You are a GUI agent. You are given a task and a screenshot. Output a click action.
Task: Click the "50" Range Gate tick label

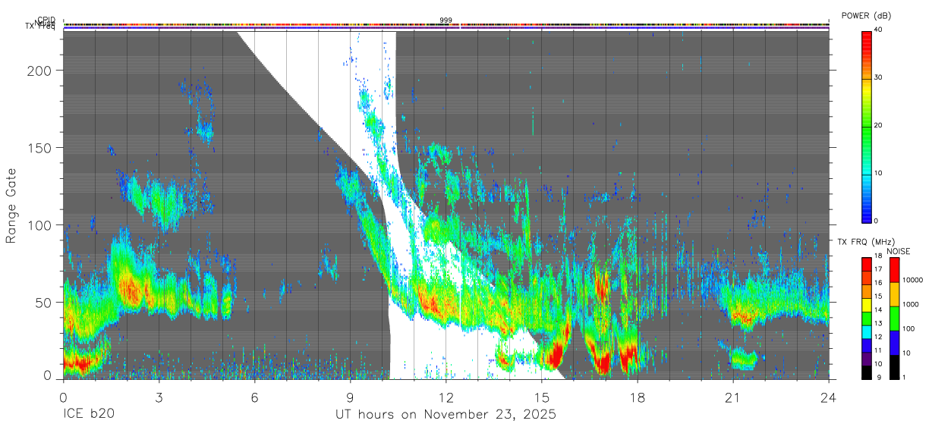coord(45,303)
